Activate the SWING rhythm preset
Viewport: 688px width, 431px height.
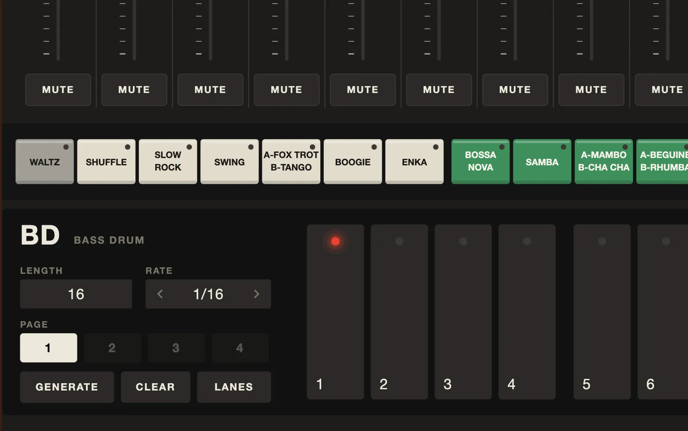click(230, 161)
